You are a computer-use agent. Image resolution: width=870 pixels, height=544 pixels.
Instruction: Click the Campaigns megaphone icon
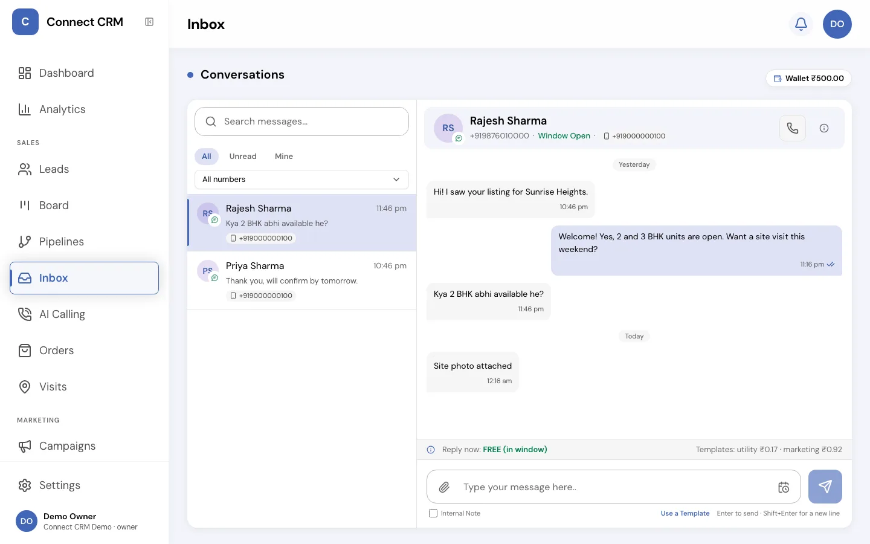click(25, 446)
